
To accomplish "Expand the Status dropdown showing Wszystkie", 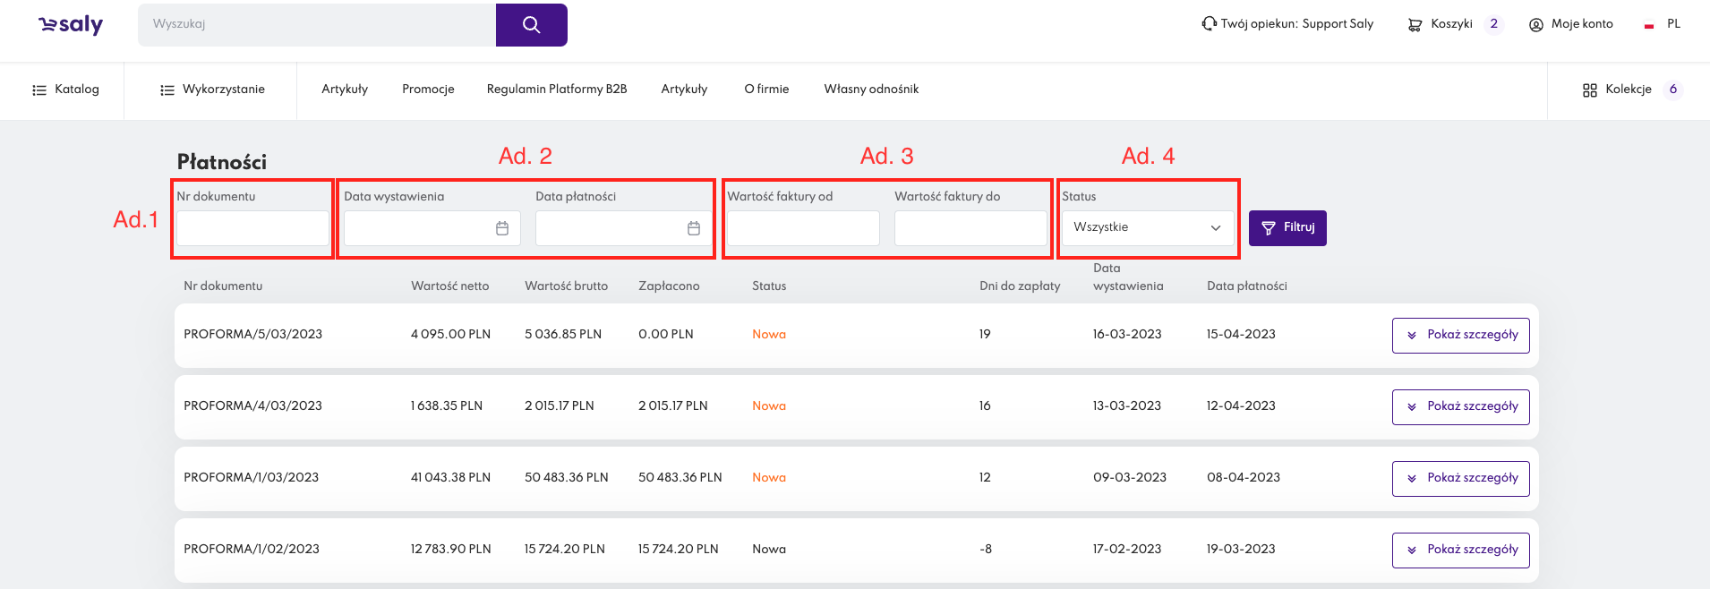I will coord(1147,228).
